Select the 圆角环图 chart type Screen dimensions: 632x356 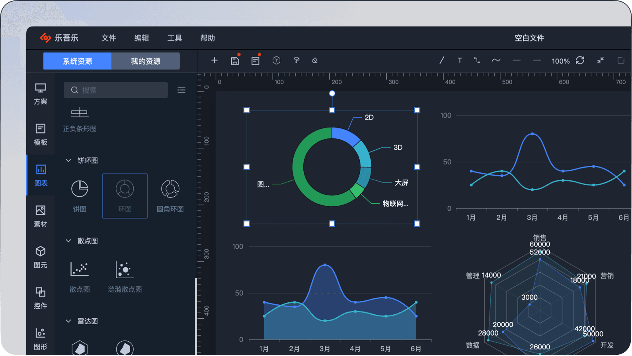click(170, 195)
